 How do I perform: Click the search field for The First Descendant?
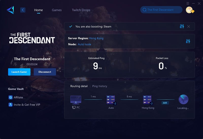point(161,10)
